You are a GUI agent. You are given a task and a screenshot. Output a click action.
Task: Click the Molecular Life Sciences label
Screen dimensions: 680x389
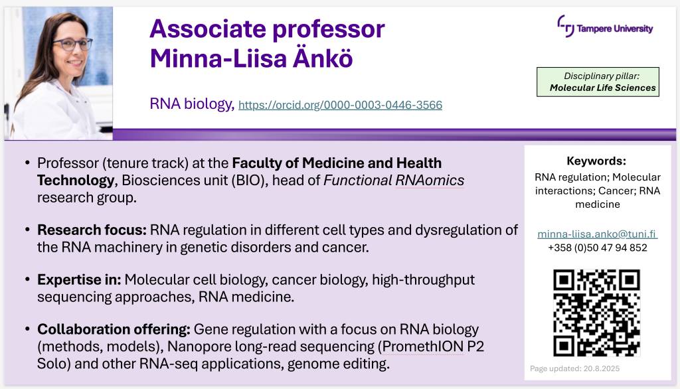[x=602, y=88]
